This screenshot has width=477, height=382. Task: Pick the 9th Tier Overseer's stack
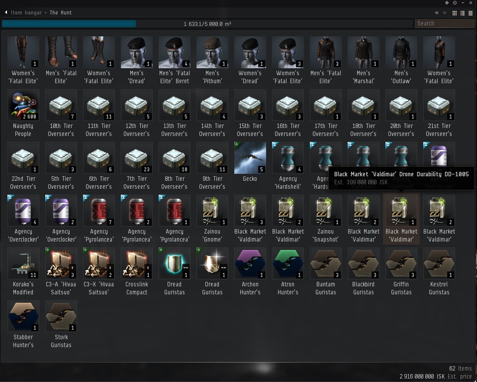tap(212, 166)
